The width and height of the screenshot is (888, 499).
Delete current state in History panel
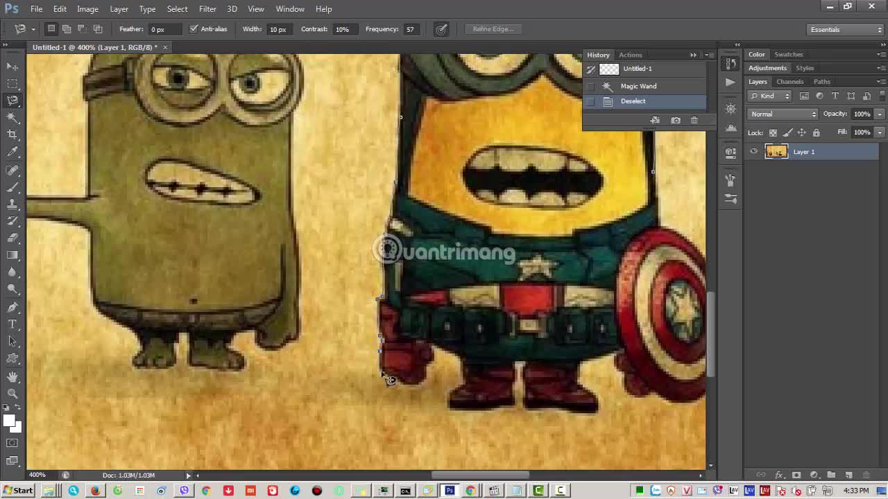pos(694,121)
